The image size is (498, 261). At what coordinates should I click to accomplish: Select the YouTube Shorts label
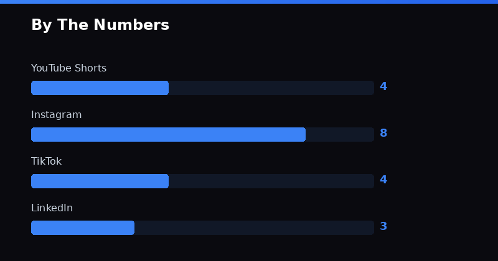pyautogui.click(x=68, y=68)
